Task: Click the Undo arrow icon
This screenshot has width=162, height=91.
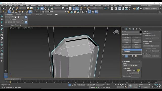Action: pos(3,8)
